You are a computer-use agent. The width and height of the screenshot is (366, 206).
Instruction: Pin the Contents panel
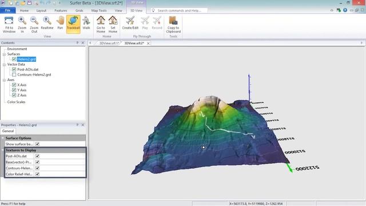pos(77,43)
